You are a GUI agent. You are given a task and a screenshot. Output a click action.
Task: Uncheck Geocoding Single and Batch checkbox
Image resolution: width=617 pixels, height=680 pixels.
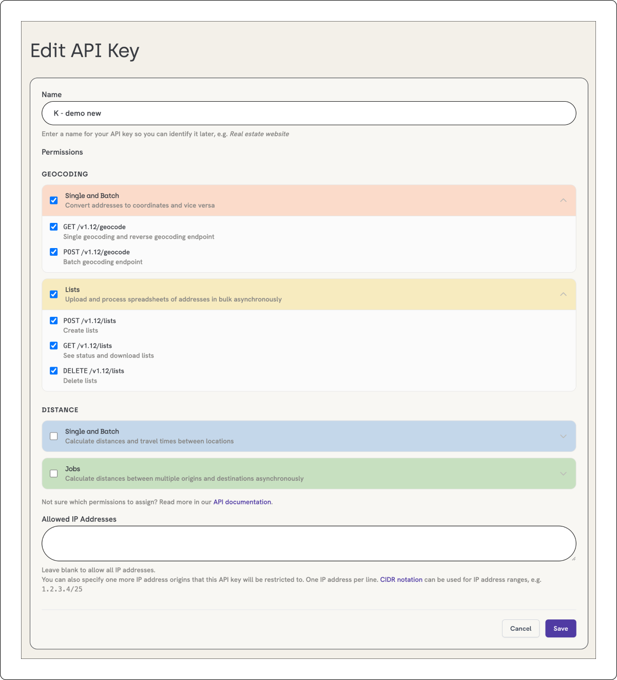pyautogui.click(x=53, y=200)
